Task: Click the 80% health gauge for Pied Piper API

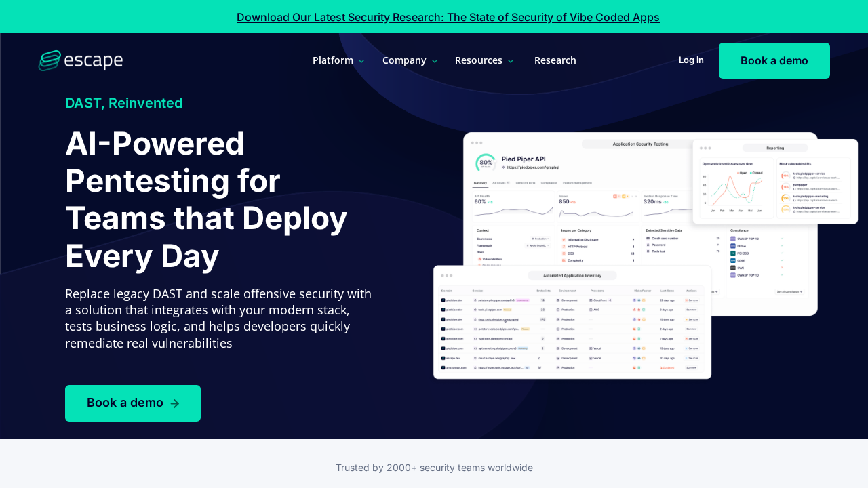Action: pos(486,163)
